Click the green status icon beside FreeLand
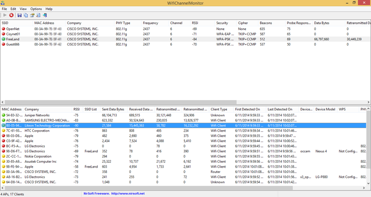 (4, 39)
